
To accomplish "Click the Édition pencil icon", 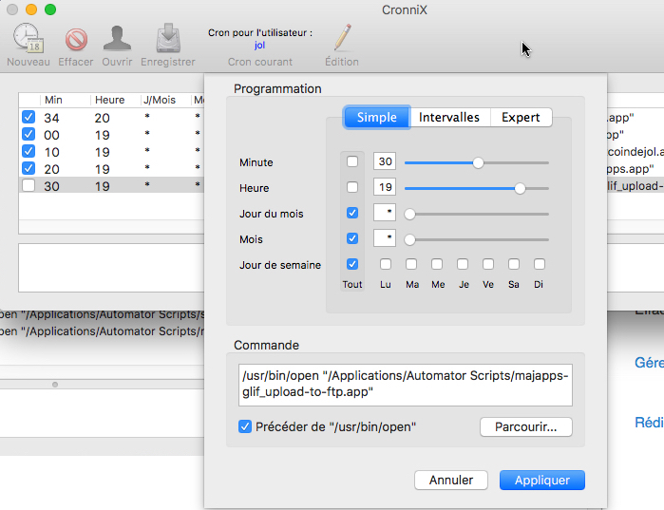I will click(342, 39).
